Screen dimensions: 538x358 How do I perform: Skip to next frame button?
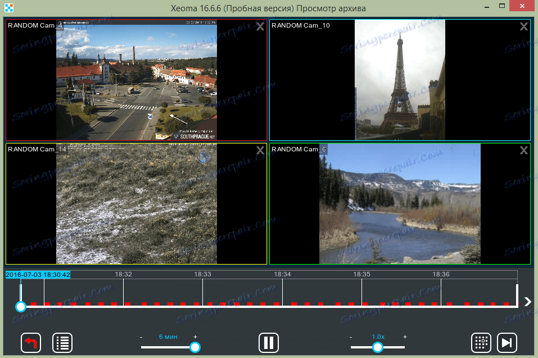click(507, 342)
